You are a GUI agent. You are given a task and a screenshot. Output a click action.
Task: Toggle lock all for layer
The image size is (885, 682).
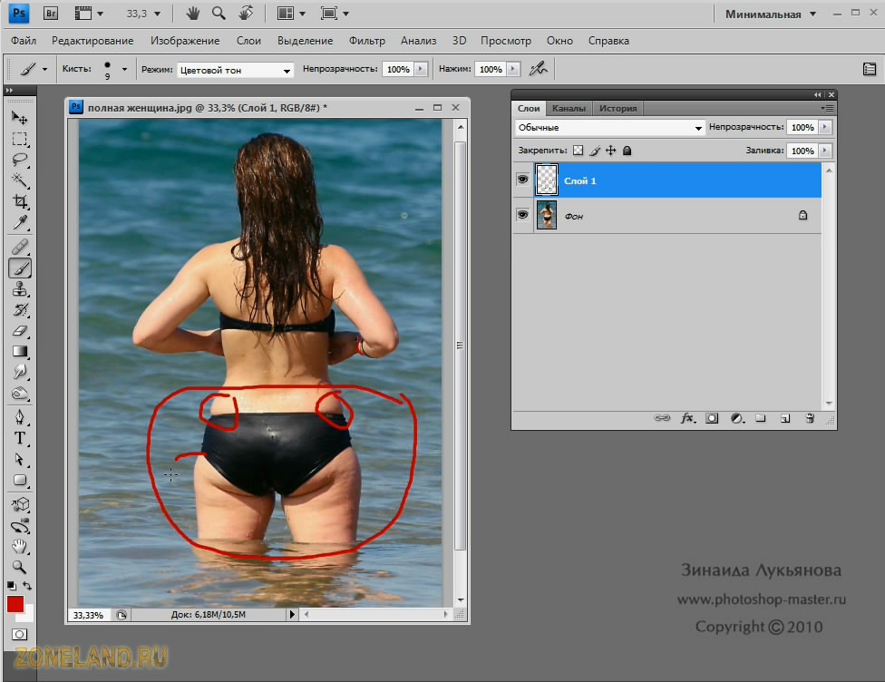[627, 151]
